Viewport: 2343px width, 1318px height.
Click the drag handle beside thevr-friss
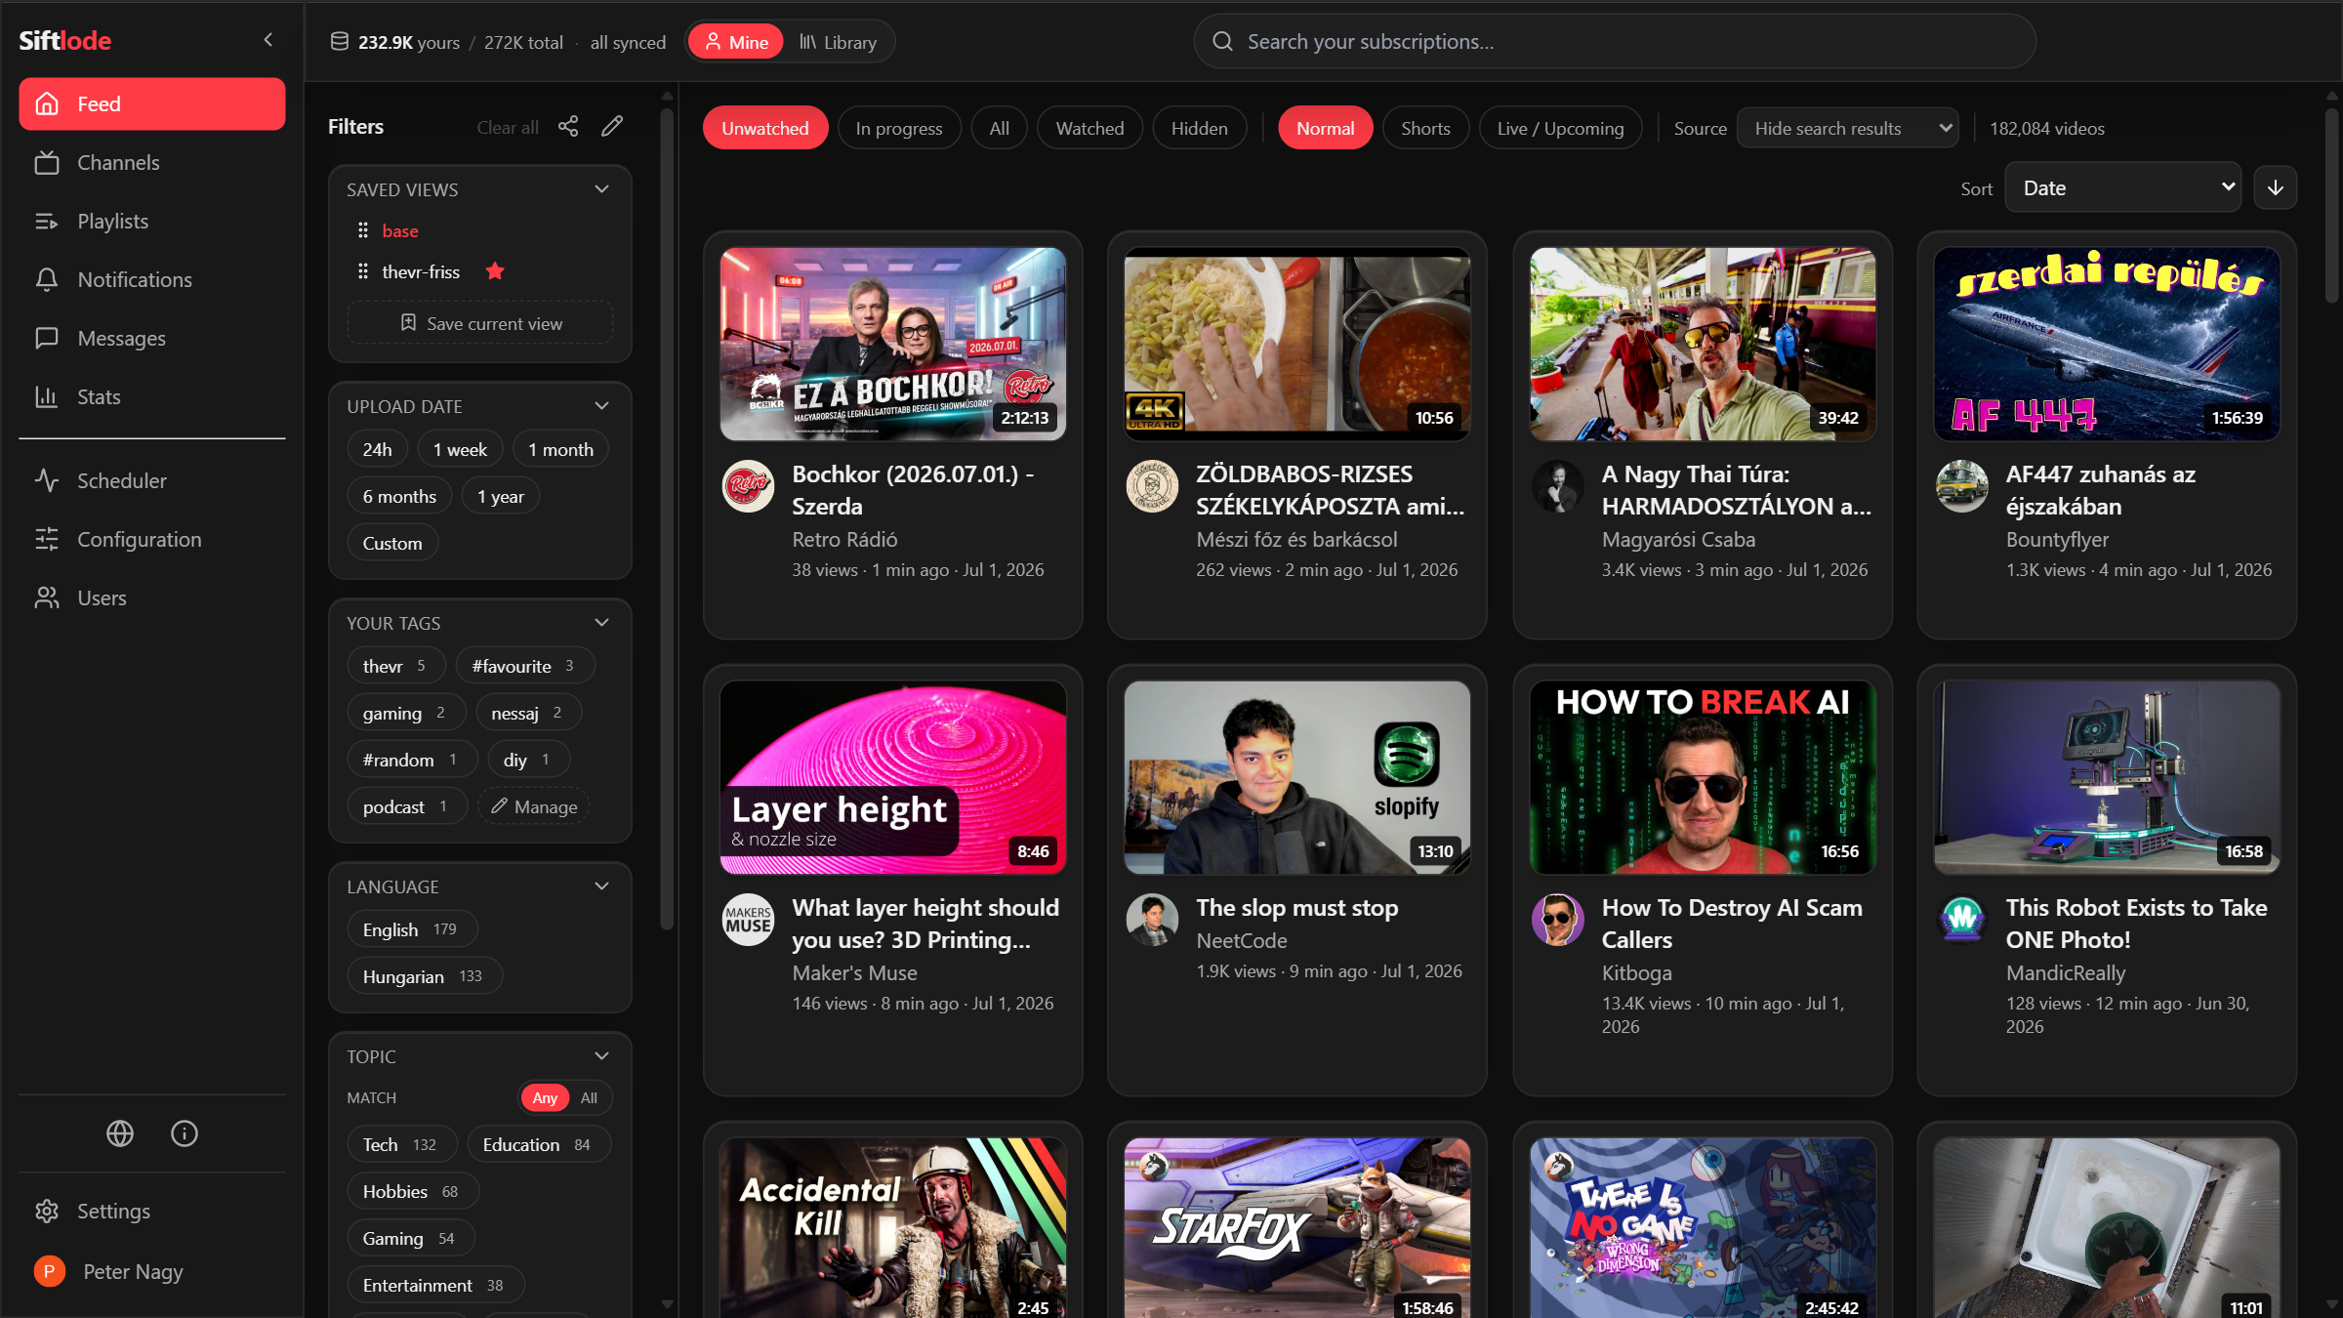(363, 271)
